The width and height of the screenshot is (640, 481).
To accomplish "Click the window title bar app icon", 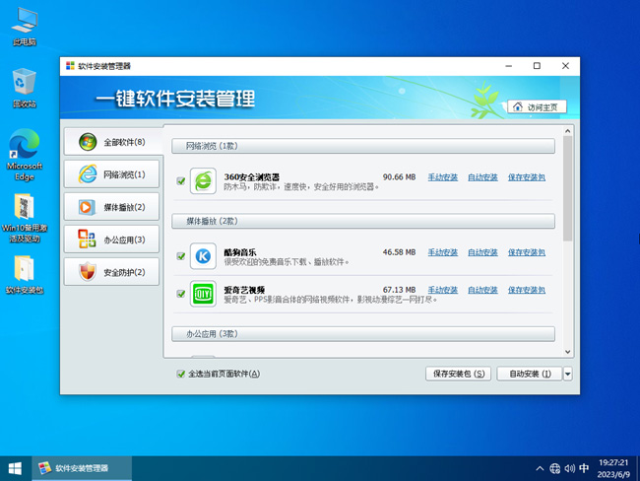I will [x=70, y=66].
